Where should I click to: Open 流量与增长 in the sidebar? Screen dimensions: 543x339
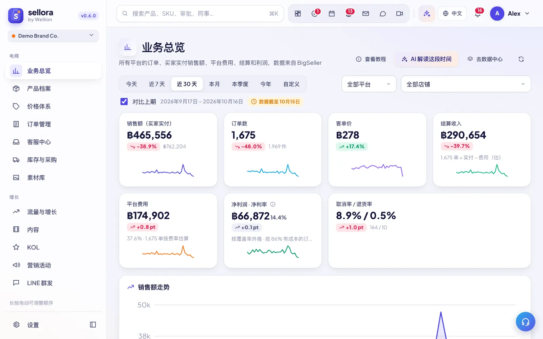[x=53, y=212]
